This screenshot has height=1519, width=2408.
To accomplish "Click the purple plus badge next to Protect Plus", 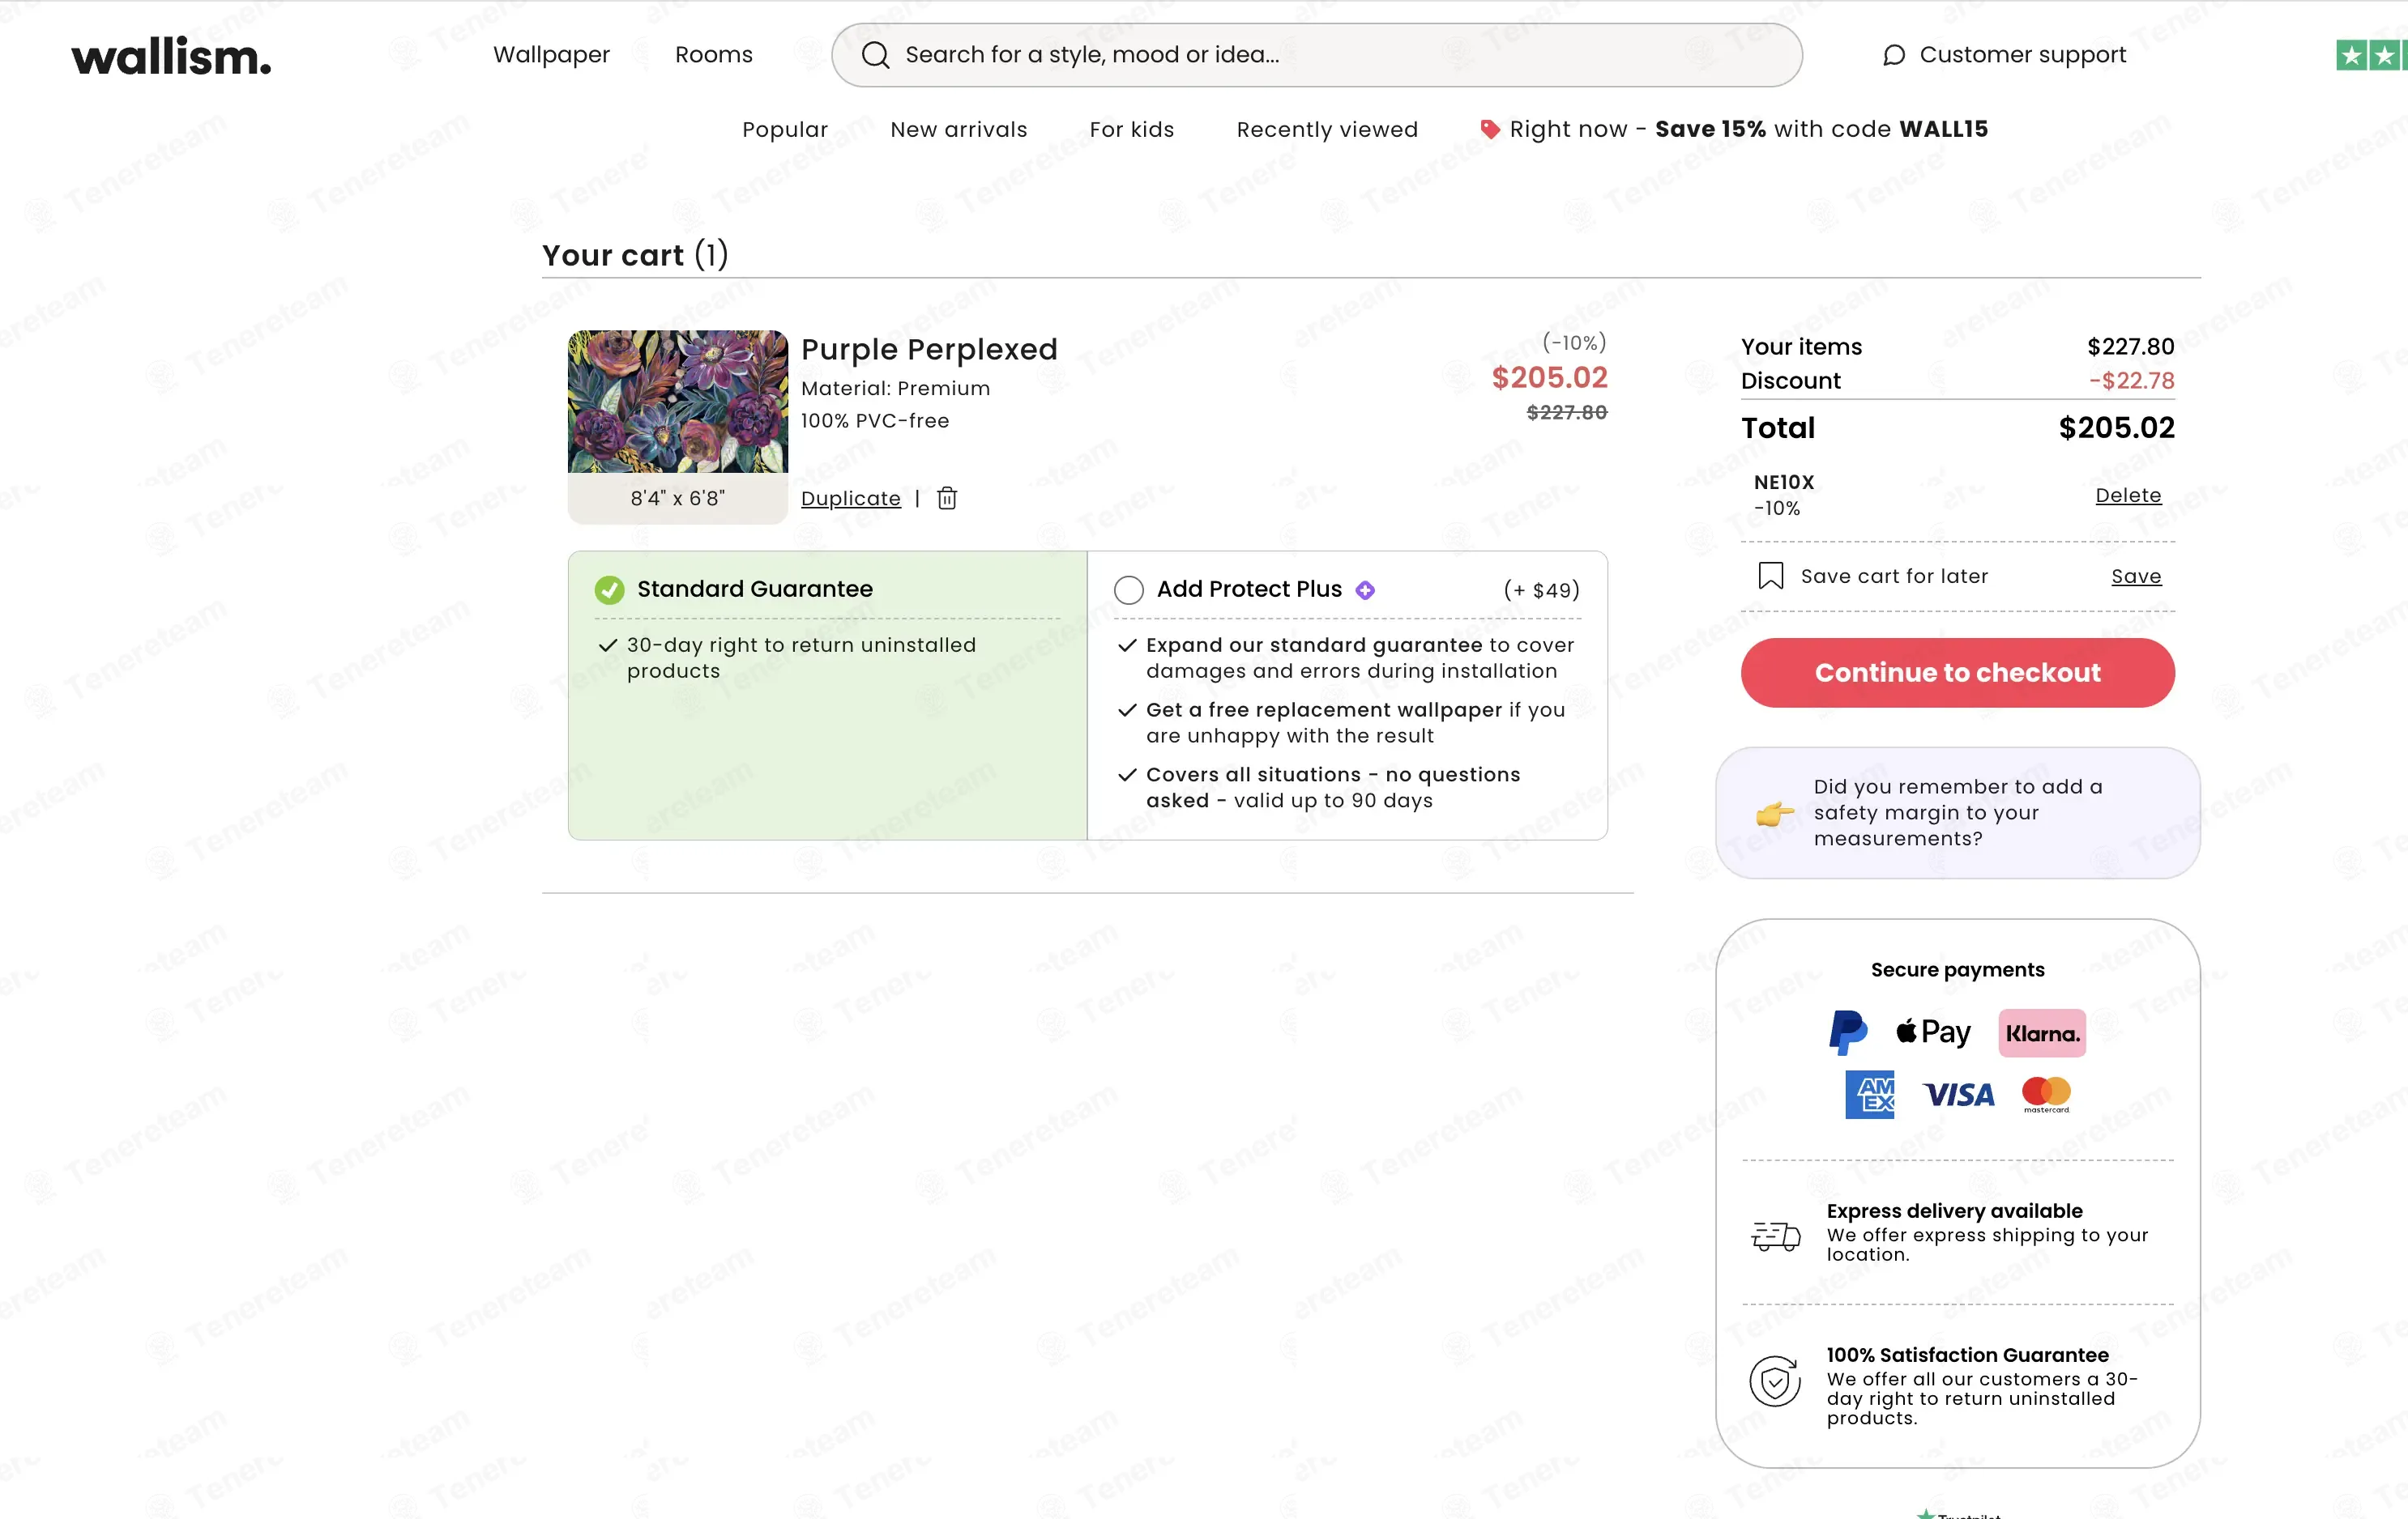I will 1364,589.
